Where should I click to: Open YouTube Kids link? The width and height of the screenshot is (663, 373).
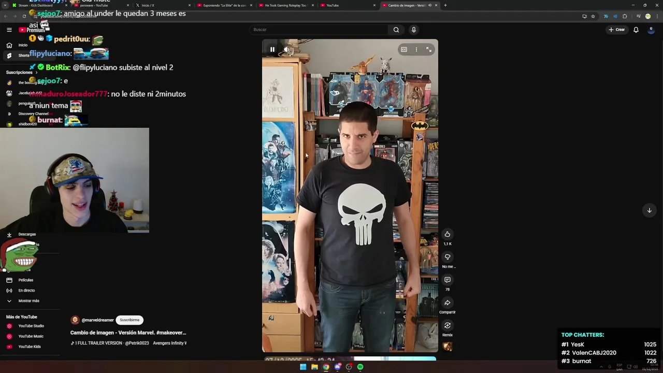(28, 347)
